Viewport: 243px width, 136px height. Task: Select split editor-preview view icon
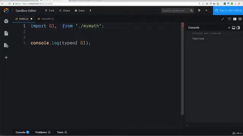tap(235, 19)
